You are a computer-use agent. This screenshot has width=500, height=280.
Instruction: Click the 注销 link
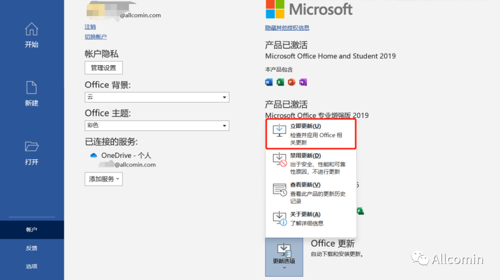tap(90, 27)
